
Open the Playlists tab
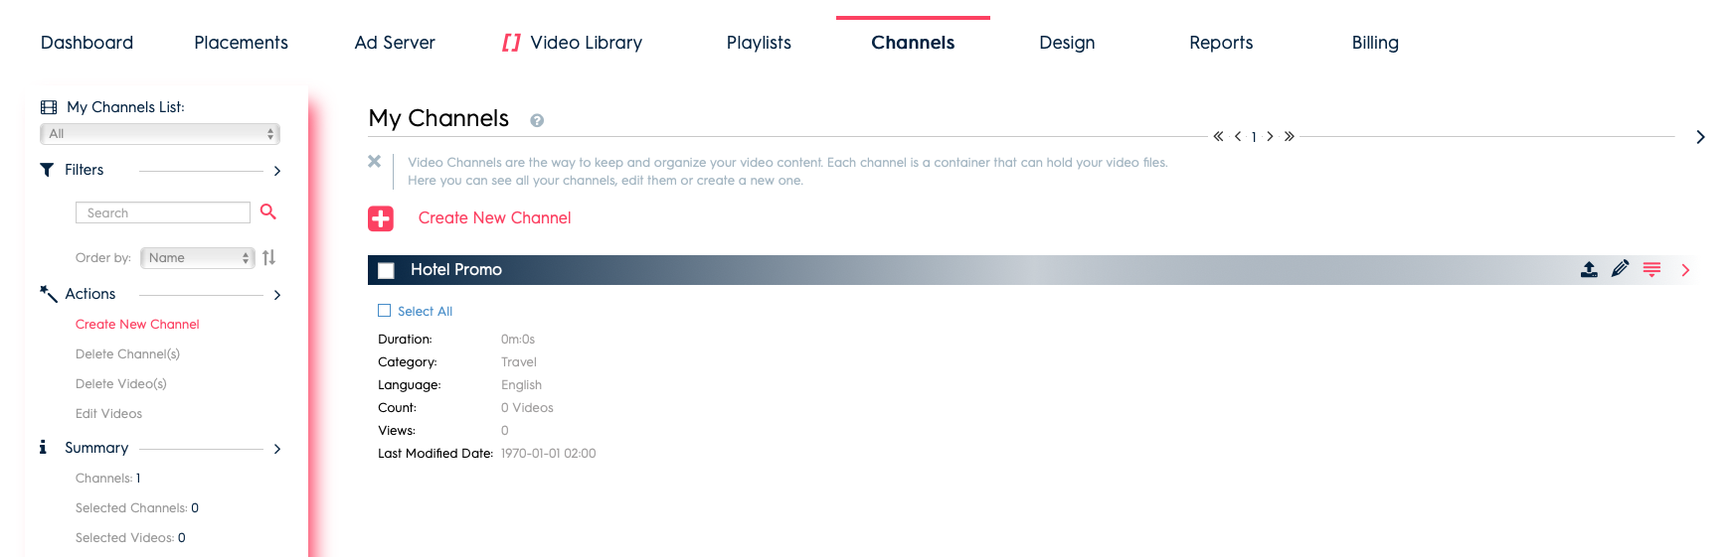click(x=759, y=43)
